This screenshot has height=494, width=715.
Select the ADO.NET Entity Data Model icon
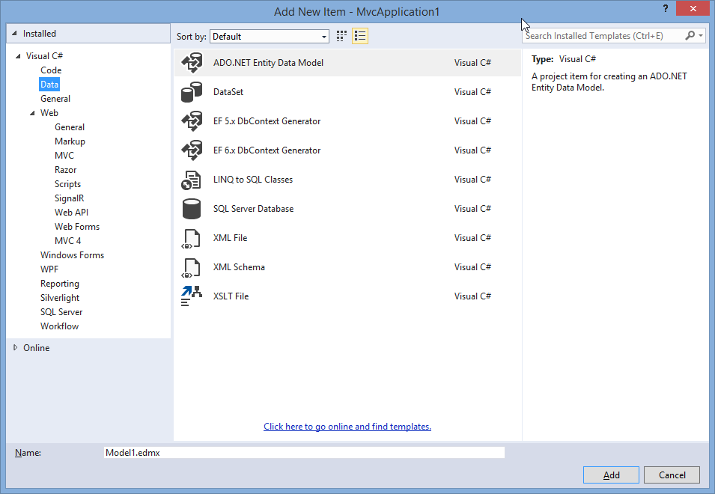coord(192,63)
